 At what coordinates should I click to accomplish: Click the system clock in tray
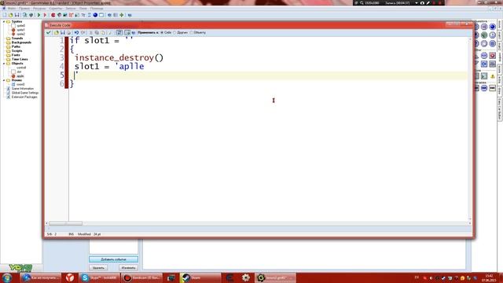[489, 277]
